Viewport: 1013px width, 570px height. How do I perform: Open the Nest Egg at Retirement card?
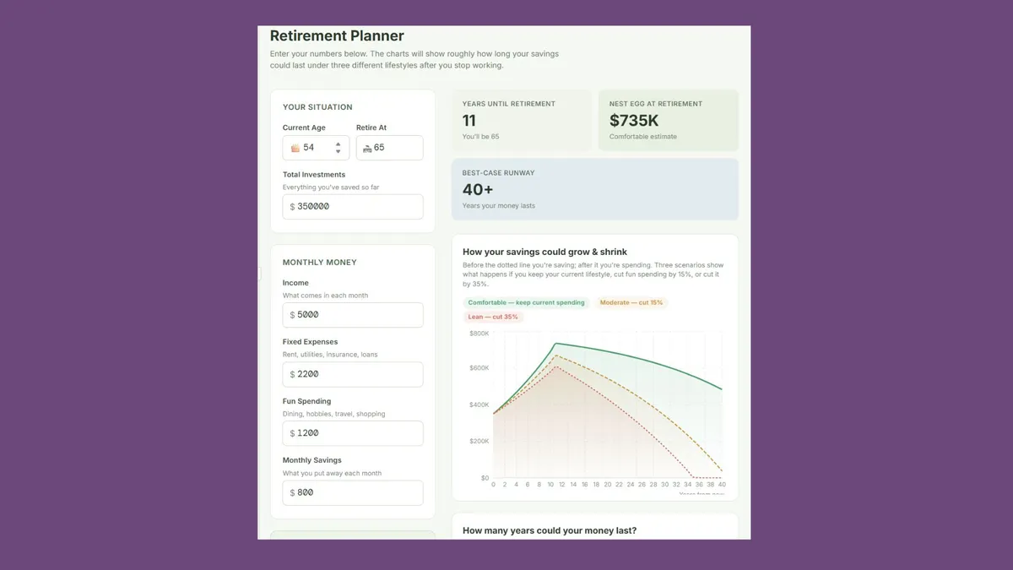click(x=669, y=121)
